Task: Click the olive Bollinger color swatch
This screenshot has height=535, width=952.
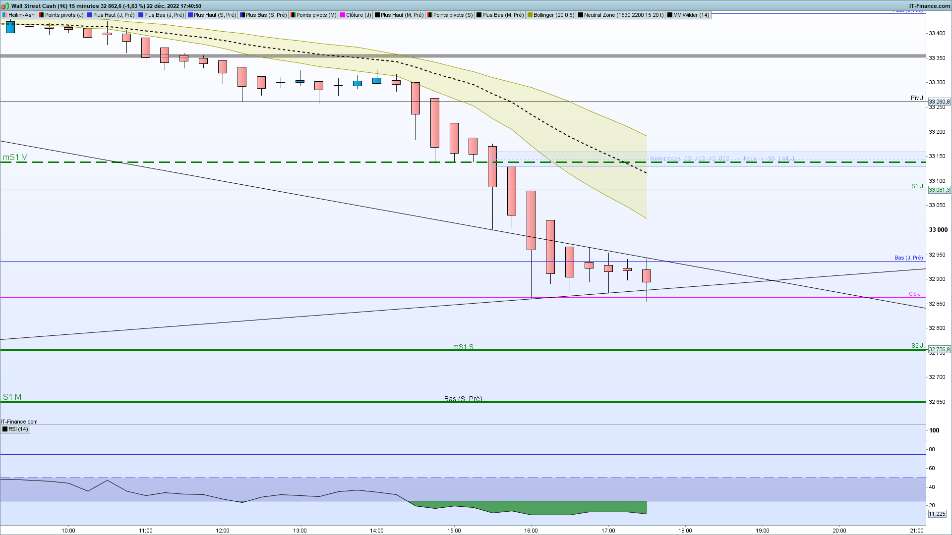Action: (530, 15)
